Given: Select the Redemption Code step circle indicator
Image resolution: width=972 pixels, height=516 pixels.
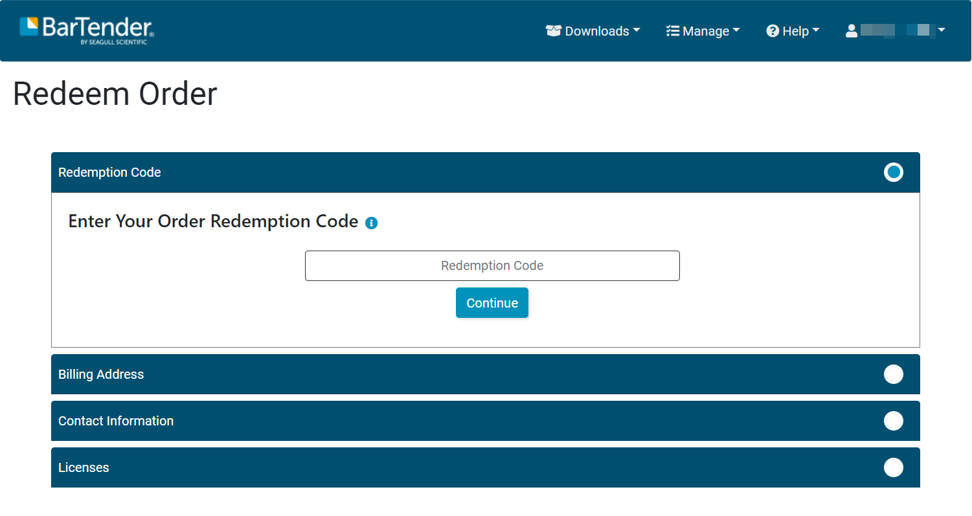Looking at the screenshot, I should [893, 172].
